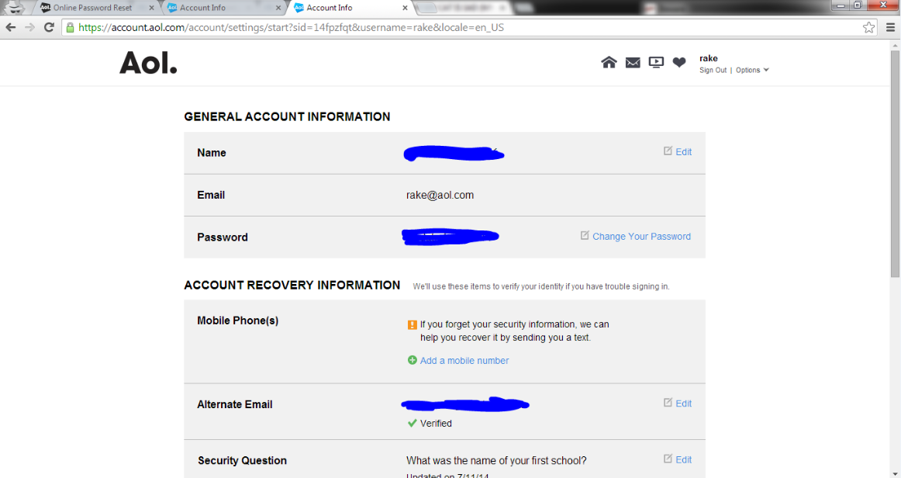This screenshot has height=478, width=901.
Task: Click Sign Out link
Action: click(x=713, y=70)
